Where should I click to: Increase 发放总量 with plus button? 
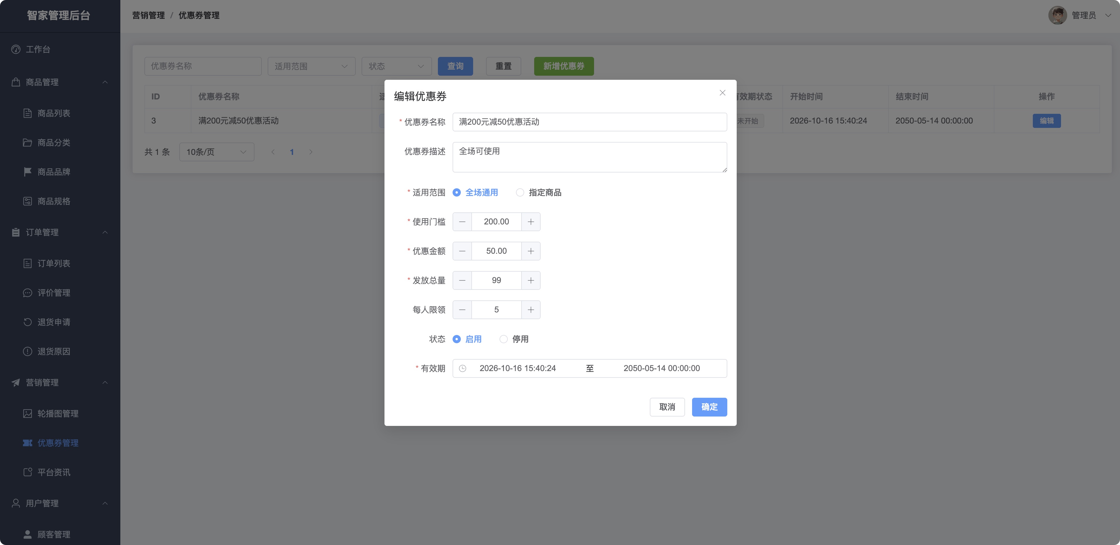[x=531, y=280]
